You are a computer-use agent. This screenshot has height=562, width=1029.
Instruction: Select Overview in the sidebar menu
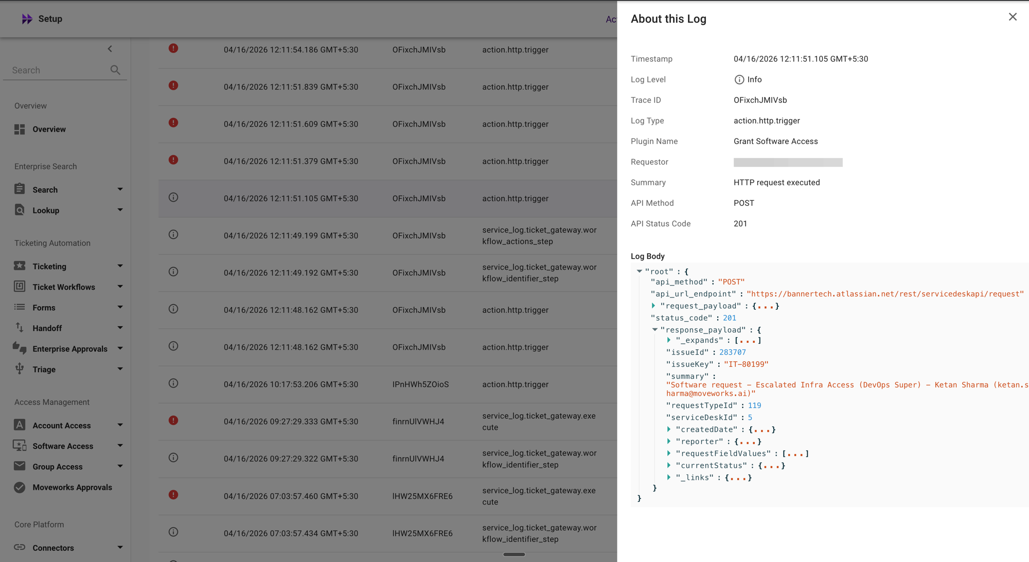tap(49, 129)
